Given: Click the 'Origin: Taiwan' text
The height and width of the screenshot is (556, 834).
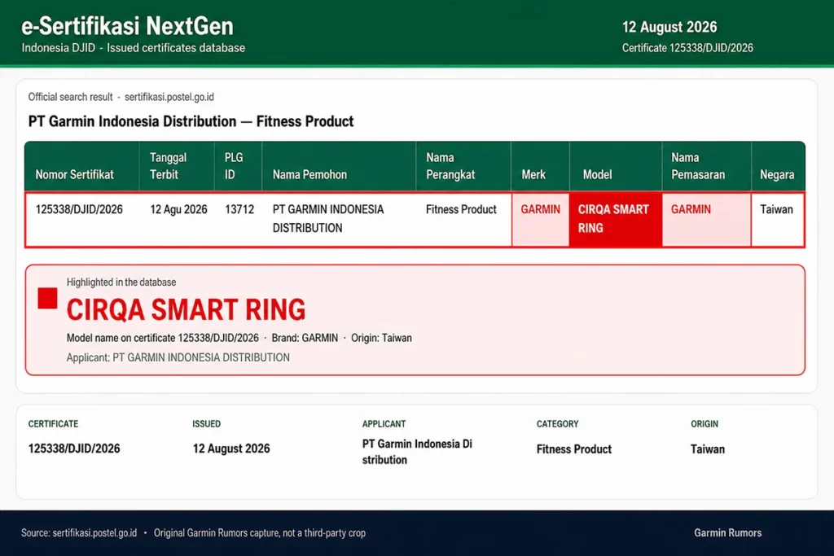Looking at the screenshot, I should [x=381, y=338].
